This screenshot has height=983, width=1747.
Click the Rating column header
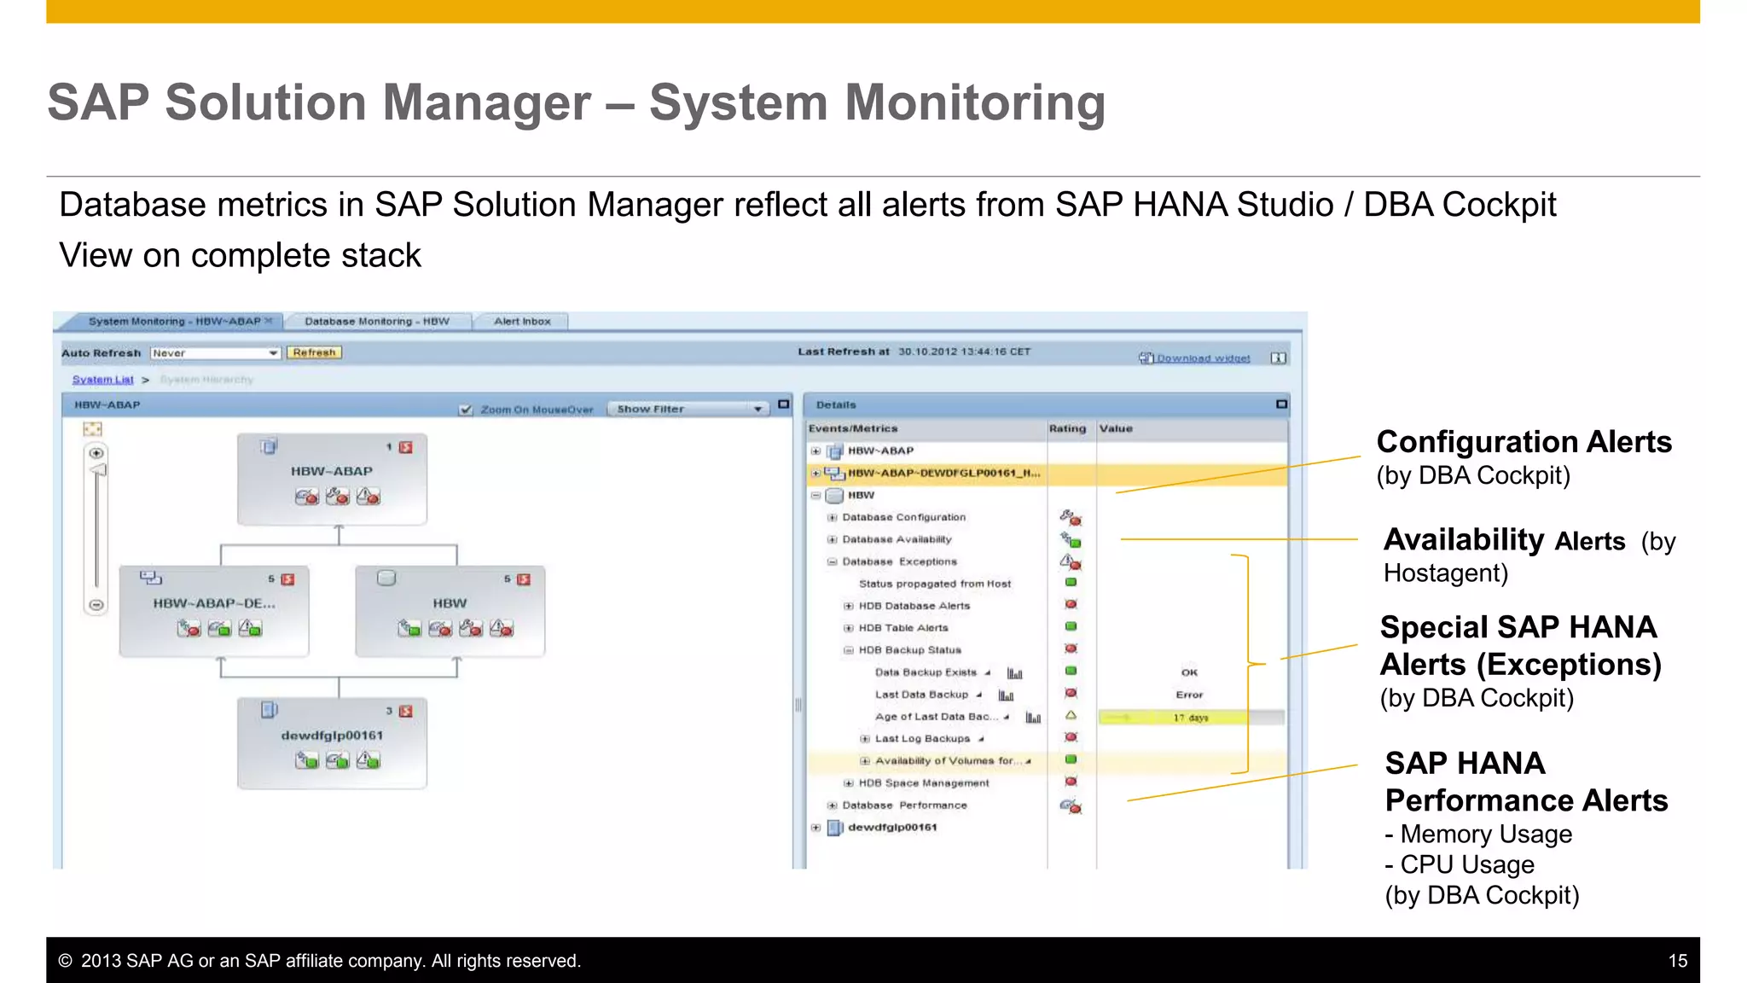tap(1071, 429)
